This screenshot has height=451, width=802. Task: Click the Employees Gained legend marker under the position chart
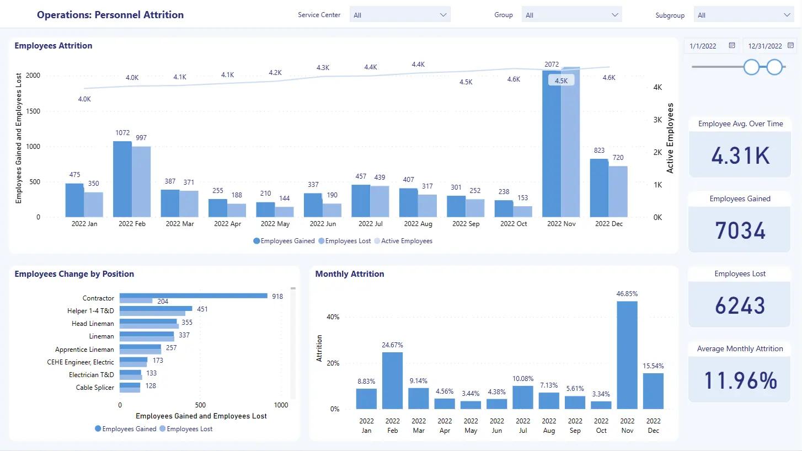tap(98, 428)
